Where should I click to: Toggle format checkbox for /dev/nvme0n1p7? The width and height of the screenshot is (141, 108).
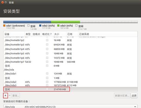[x=47, y=62]
